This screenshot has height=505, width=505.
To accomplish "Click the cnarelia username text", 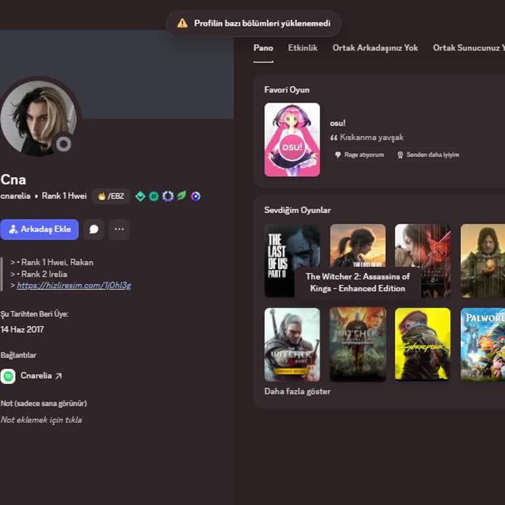I will 16,196.
